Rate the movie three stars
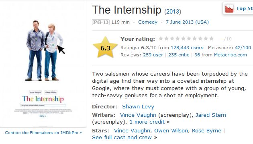 [172, 38]
